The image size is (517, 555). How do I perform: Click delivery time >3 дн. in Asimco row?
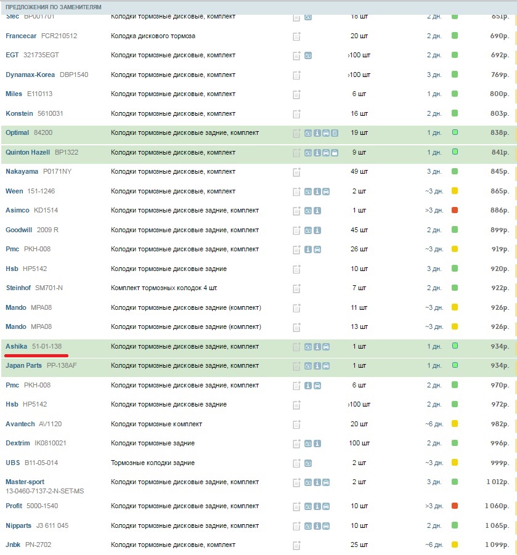tap(434, 210)
